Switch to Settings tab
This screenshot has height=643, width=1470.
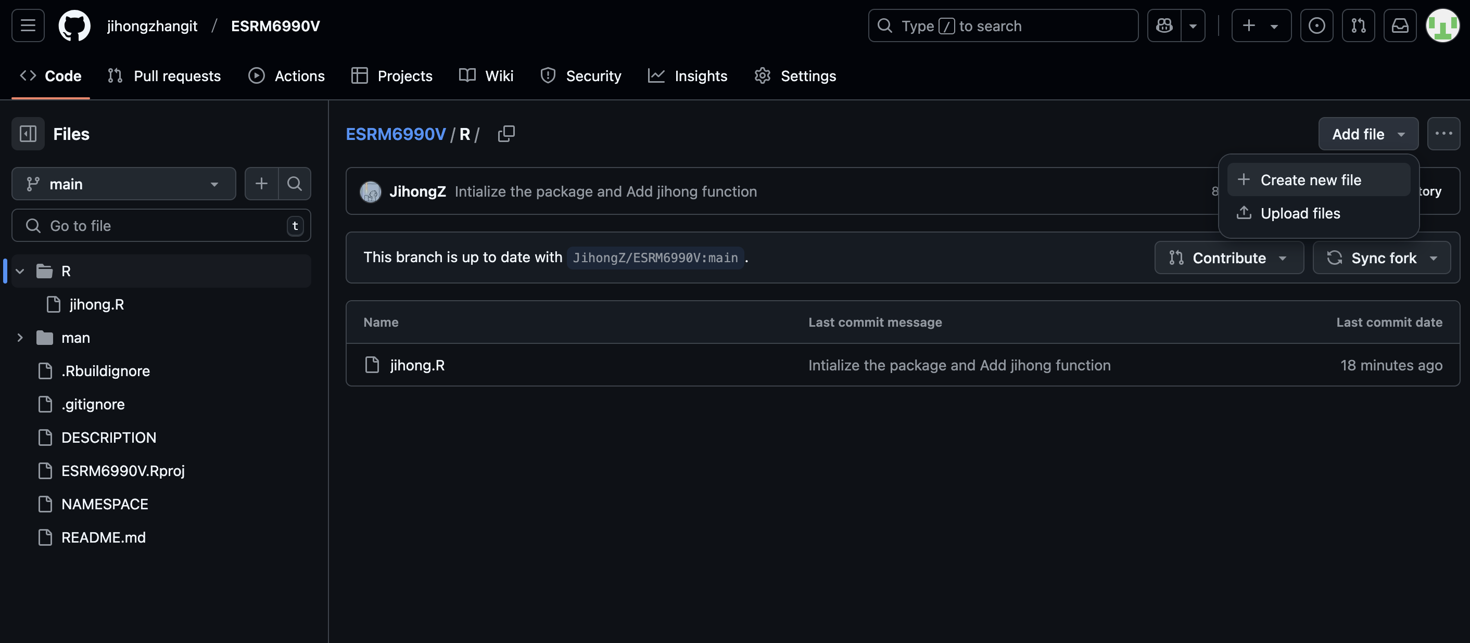pos(795,76)
